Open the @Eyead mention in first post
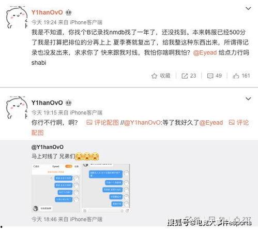Screen dimensions: 258x230 click(205, 52)
